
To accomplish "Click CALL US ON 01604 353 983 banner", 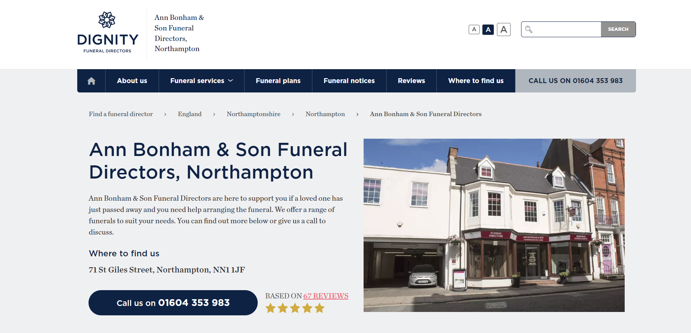I will (576, 81).
